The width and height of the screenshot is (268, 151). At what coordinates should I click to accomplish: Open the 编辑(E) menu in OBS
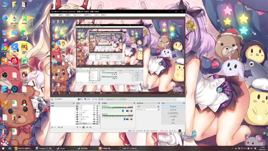(x=61, y=15)
